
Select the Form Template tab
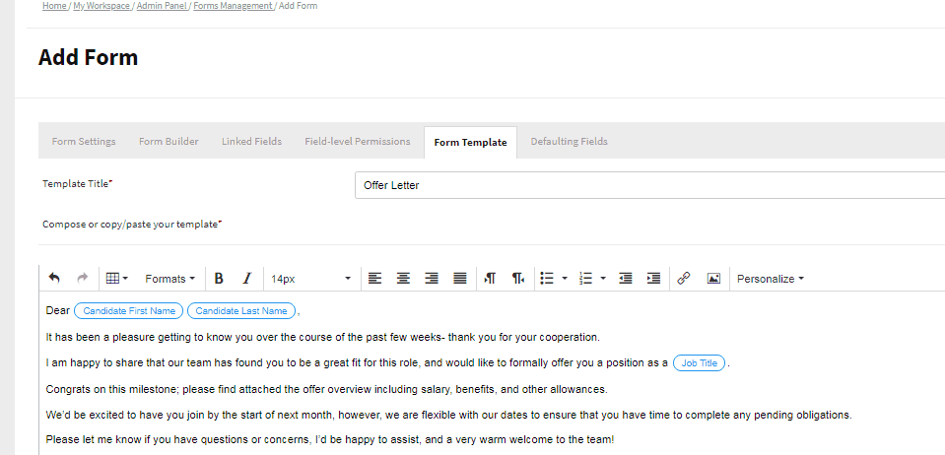470,143
